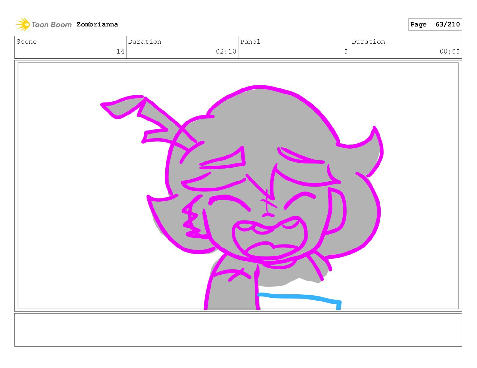Click the panel duration value 00:05
This screenshot has width=477, height=368.
[x=450, y=51]
